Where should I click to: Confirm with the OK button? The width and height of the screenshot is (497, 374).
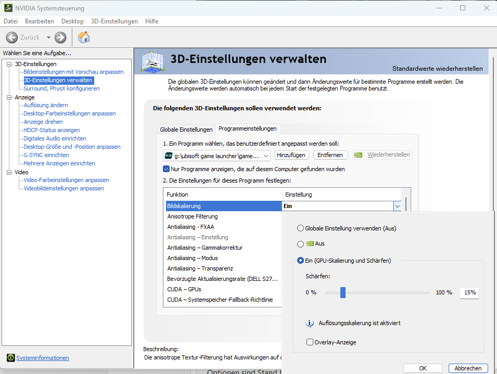[423, 368]
